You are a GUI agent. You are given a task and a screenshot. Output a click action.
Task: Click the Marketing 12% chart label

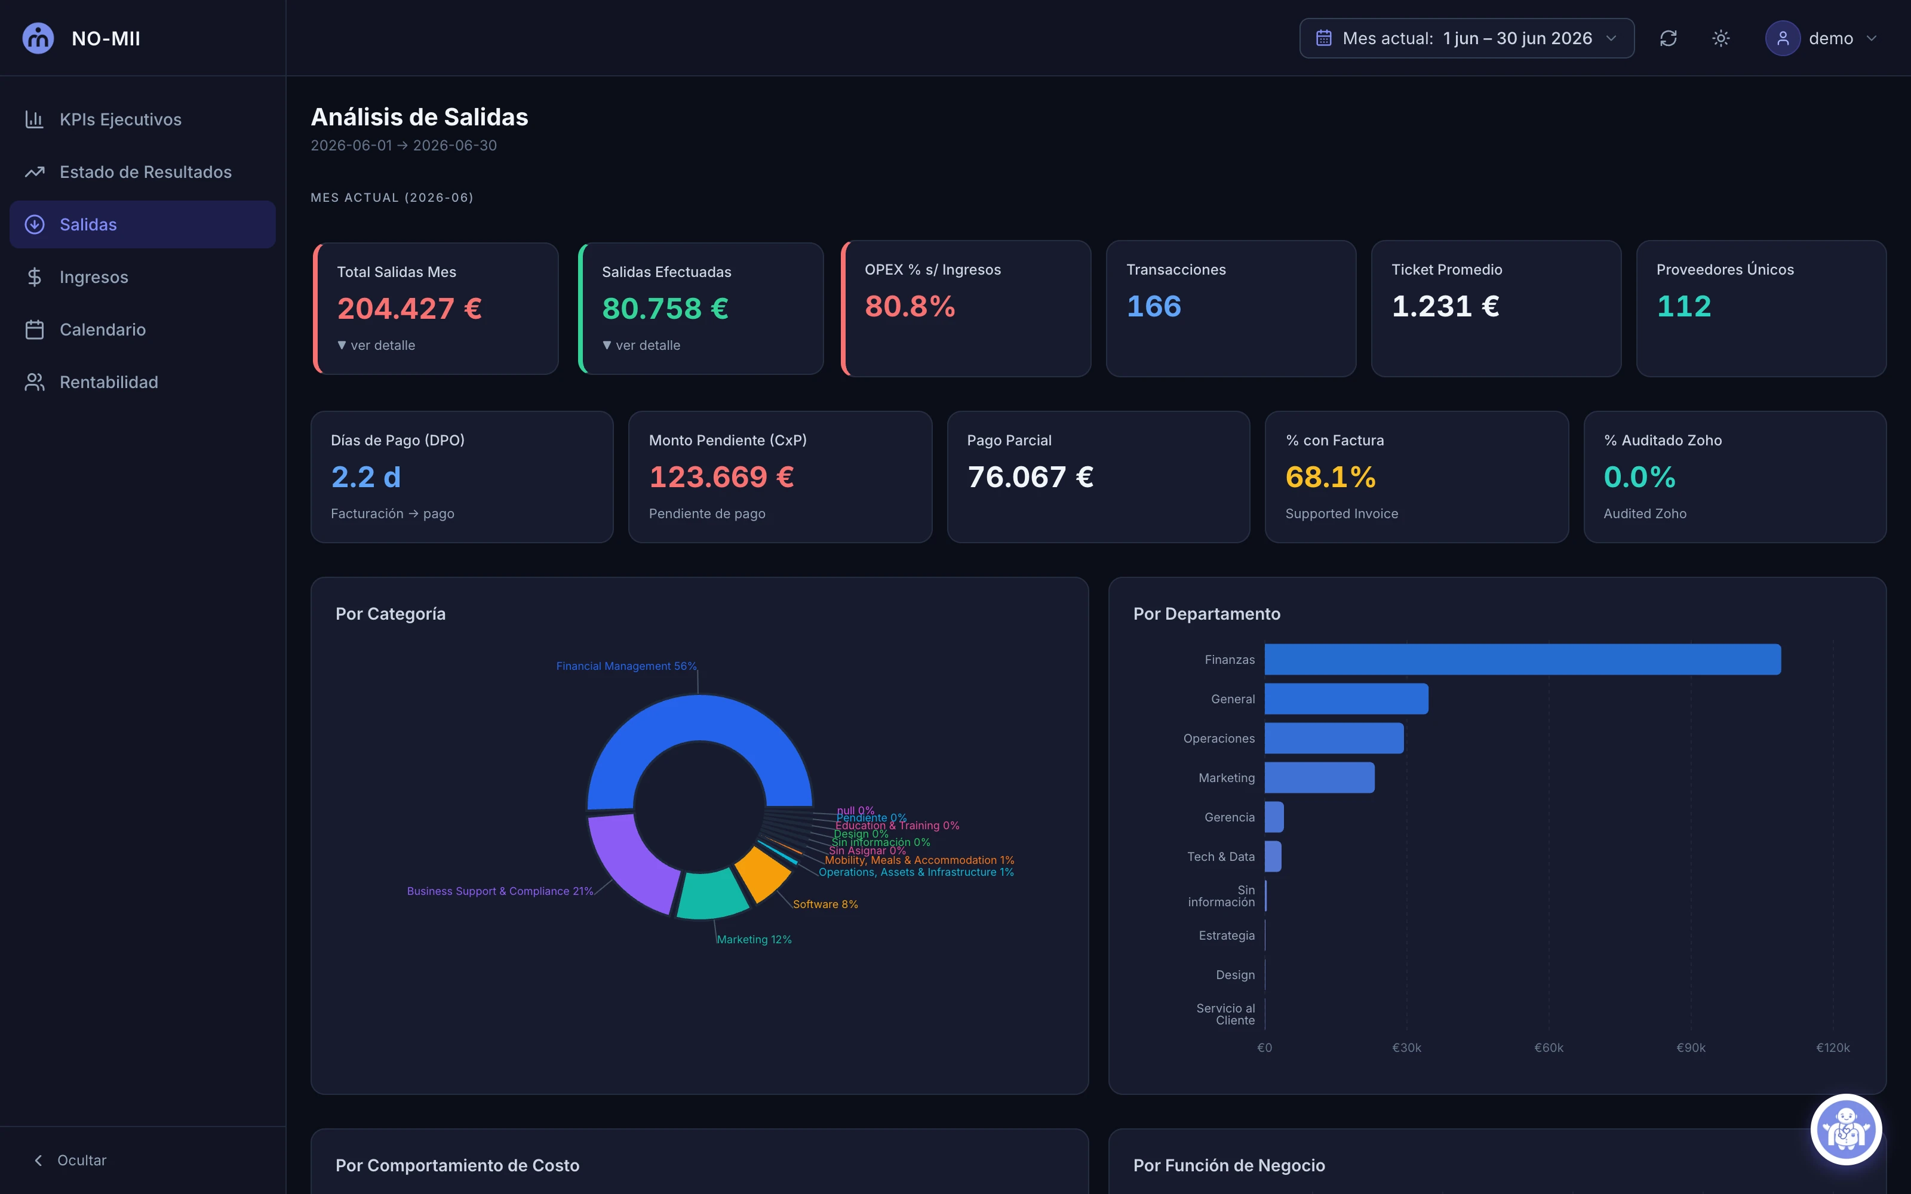tap(754, 940)
